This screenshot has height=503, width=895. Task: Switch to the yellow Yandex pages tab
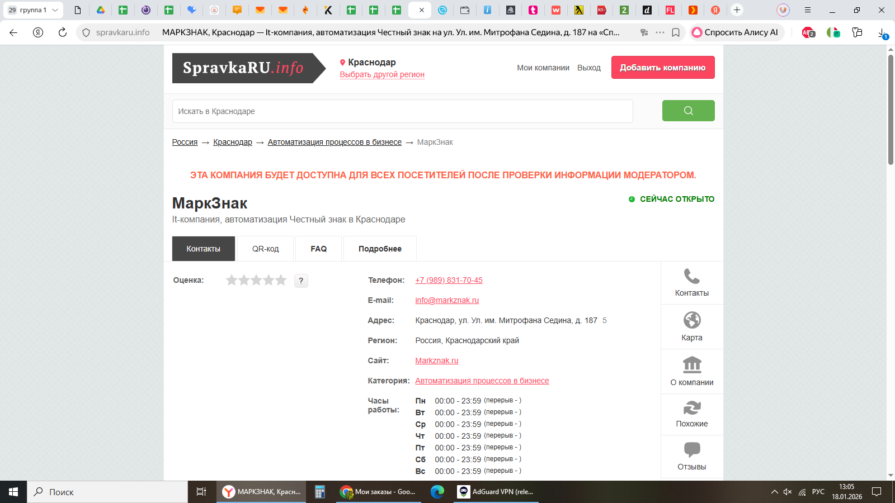(x=579, y=10)
